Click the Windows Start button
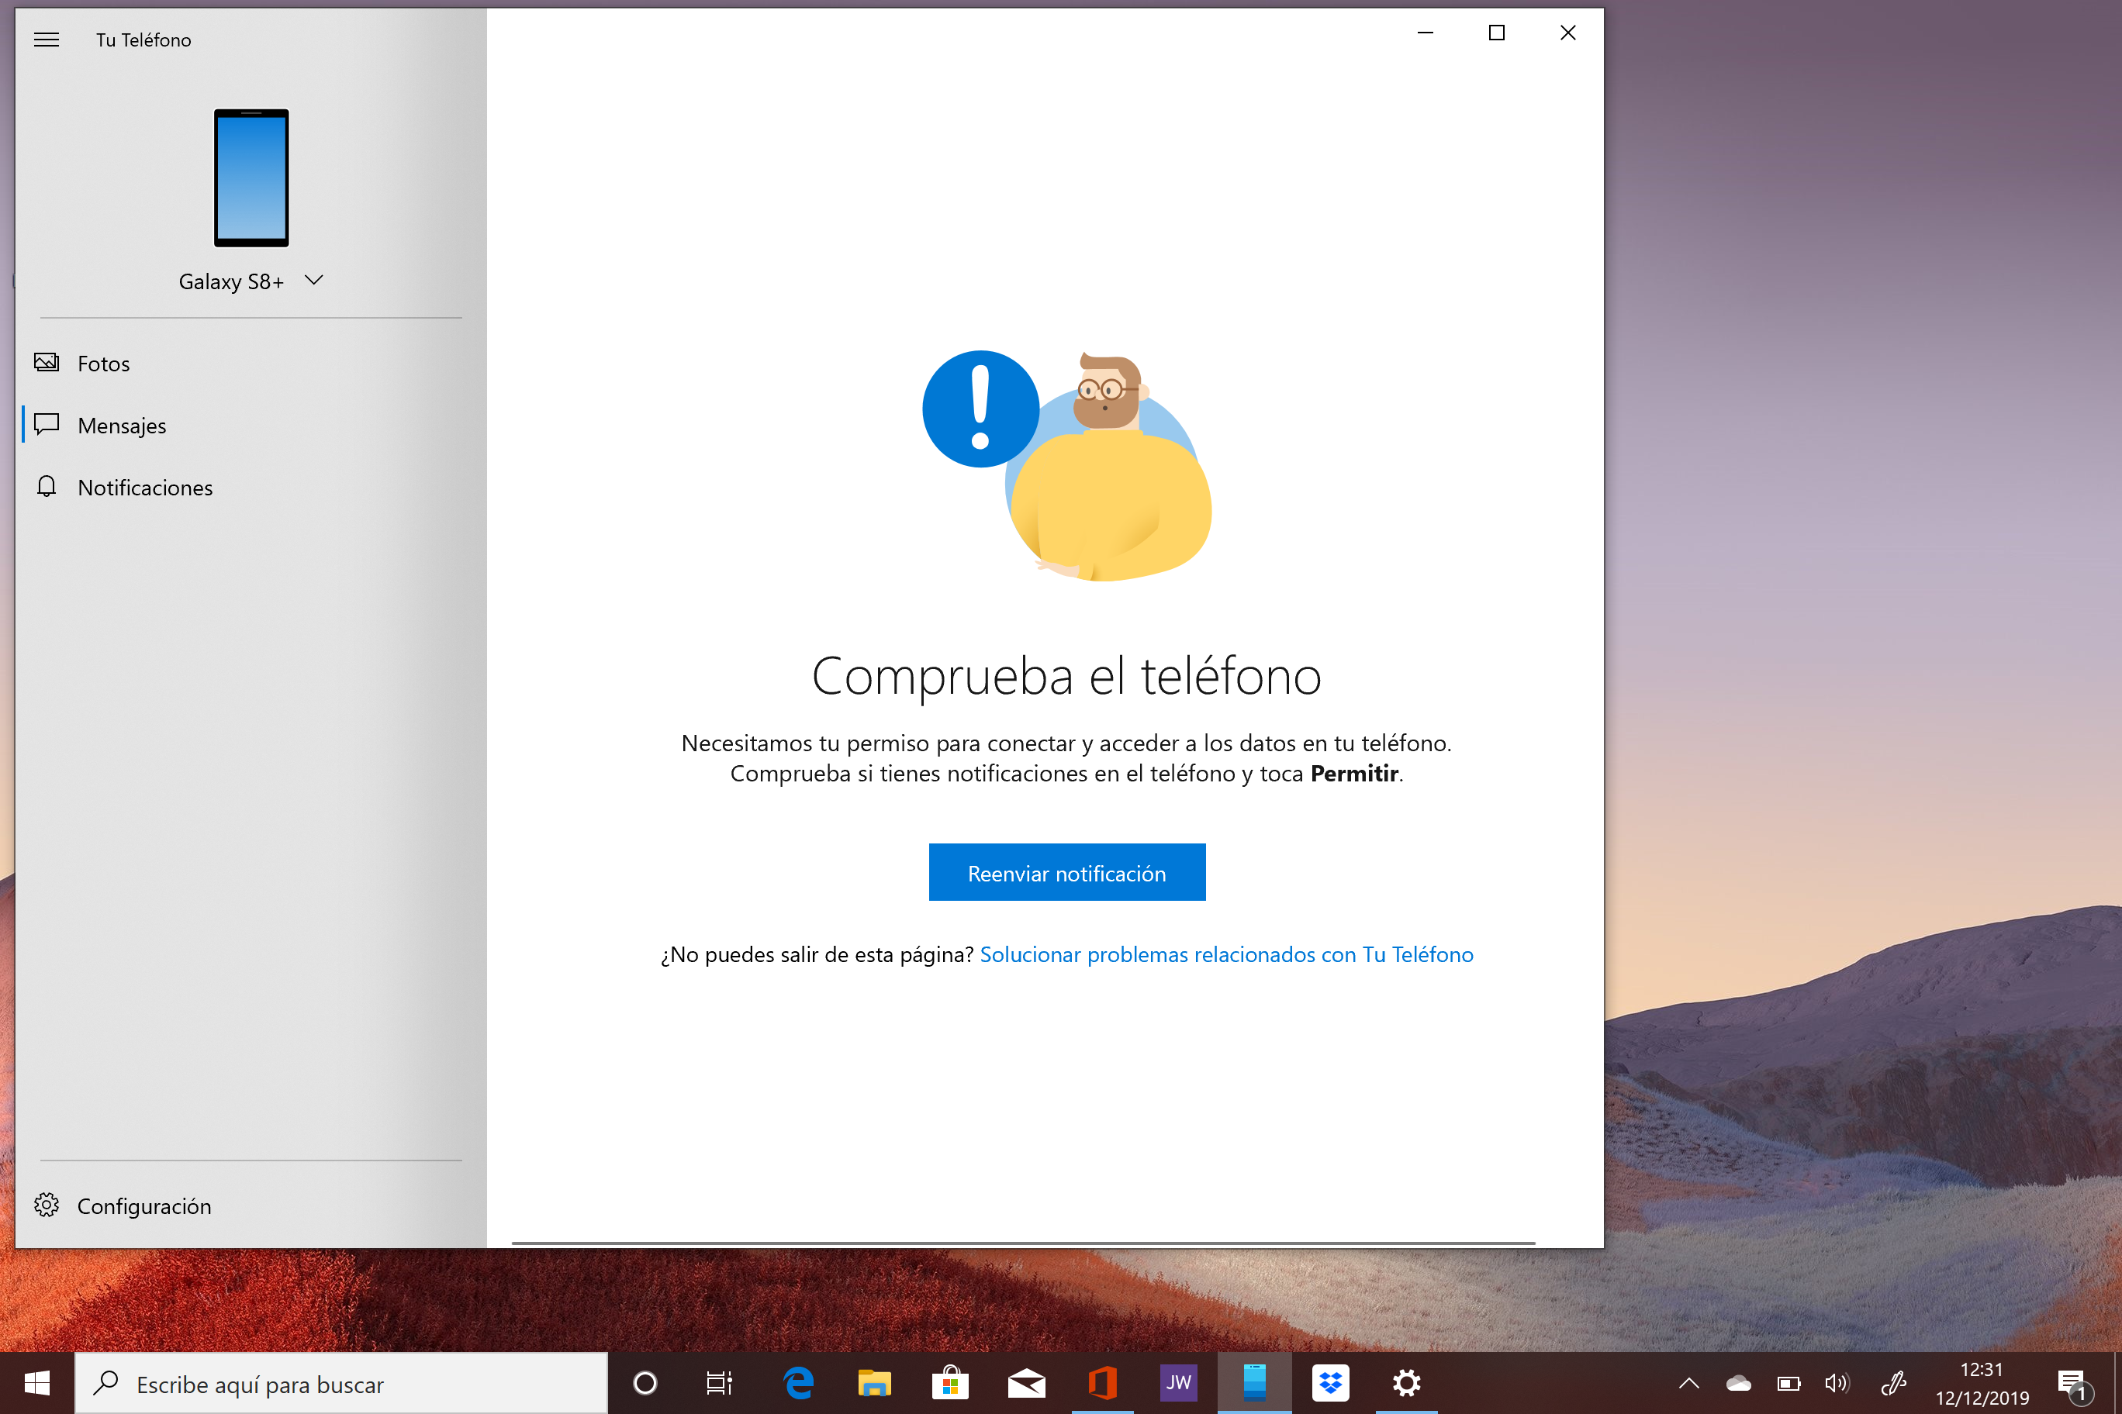This screenshot has height=1414, width=2122. click(37, 1382)
